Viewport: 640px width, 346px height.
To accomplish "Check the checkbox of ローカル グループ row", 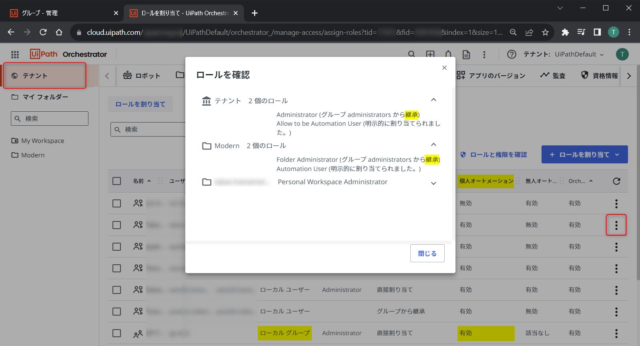I will click(x=117, y=333).
